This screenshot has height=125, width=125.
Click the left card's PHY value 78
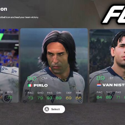[10, 97]
